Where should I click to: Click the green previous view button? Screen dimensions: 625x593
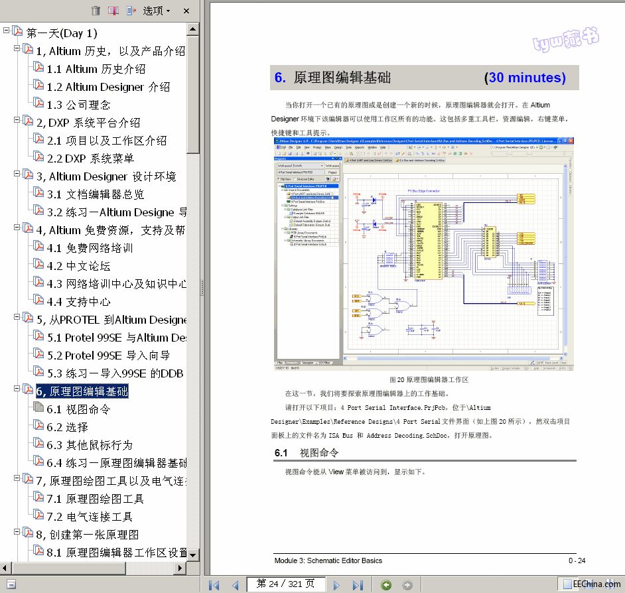tap(386, 585)
